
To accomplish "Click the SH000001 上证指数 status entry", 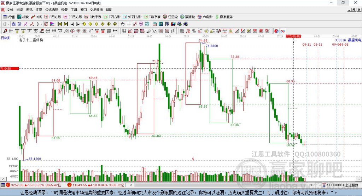I will (343, 185).
